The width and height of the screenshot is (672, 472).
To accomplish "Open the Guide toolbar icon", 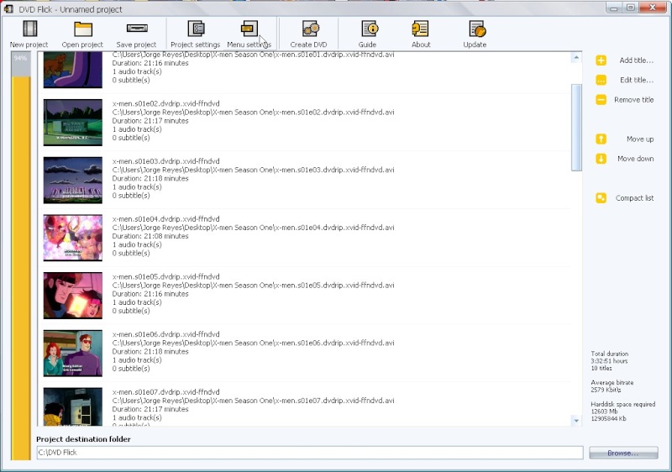I will click(369, 29).
